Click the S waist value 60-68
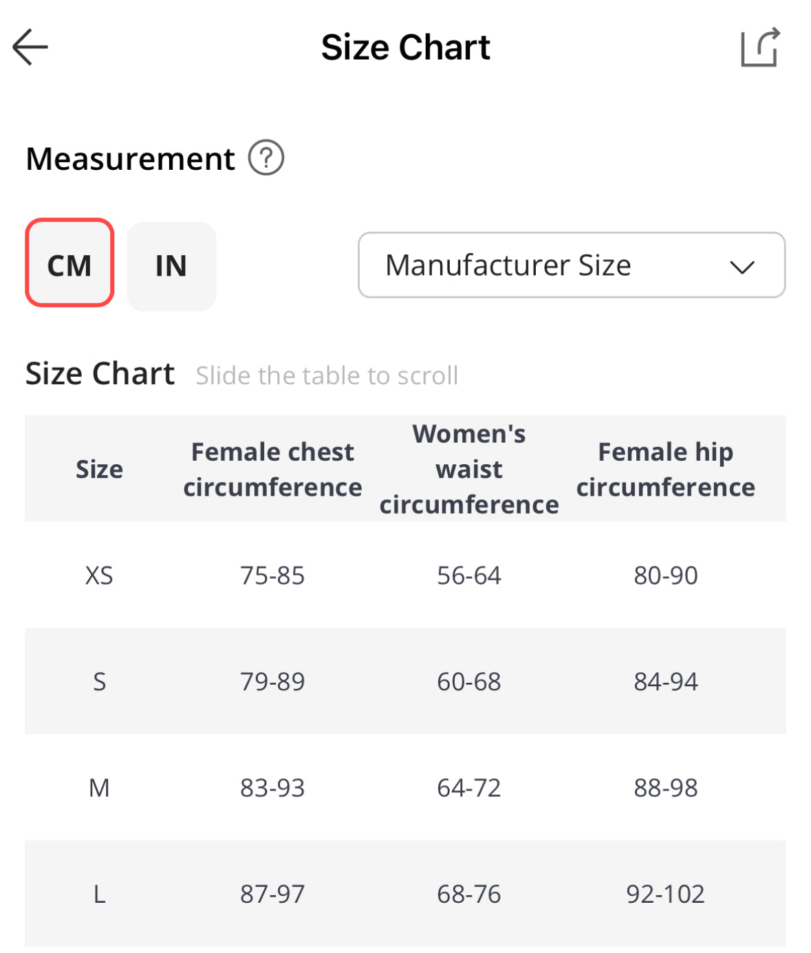 469,681
